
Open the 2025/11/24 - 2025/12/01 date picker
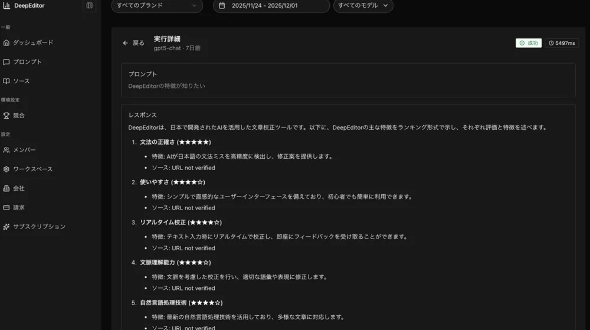[x=271, y=6]
